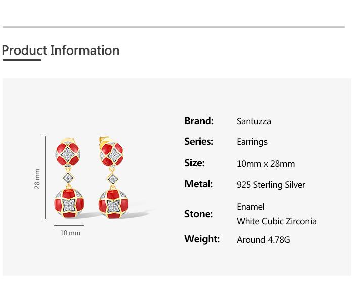The width and height of the screenshot is (354, 301).
Task: Click the White Cubic Zirconia text
Action: click(277, 221)
